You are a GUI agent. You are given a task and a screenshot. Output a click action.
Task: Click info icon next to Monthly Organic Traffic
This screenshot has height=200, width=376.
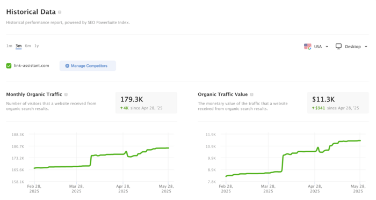tap(66, 94)
